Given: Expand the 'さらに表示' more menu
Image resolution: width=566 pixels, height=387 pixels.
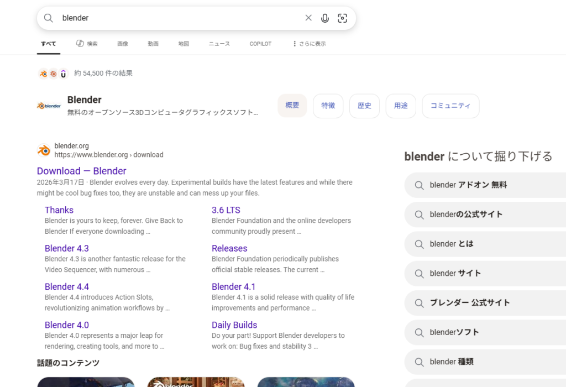Looking at the screenshot, I should (309, 44).
